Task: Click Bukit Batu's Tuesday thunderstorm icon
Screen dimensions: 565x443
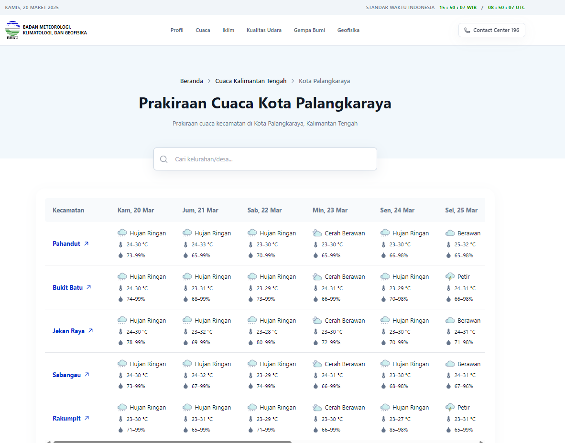Action: point(450,277)
